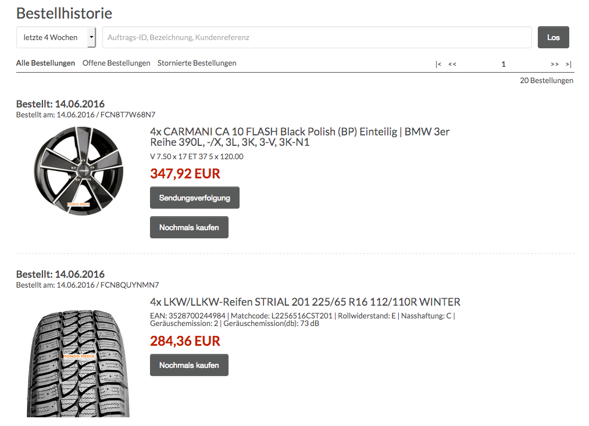Click order ID FCN8T7W68N7
The height and width of the screenshot is (426, 589).
(x=127, y=114)
